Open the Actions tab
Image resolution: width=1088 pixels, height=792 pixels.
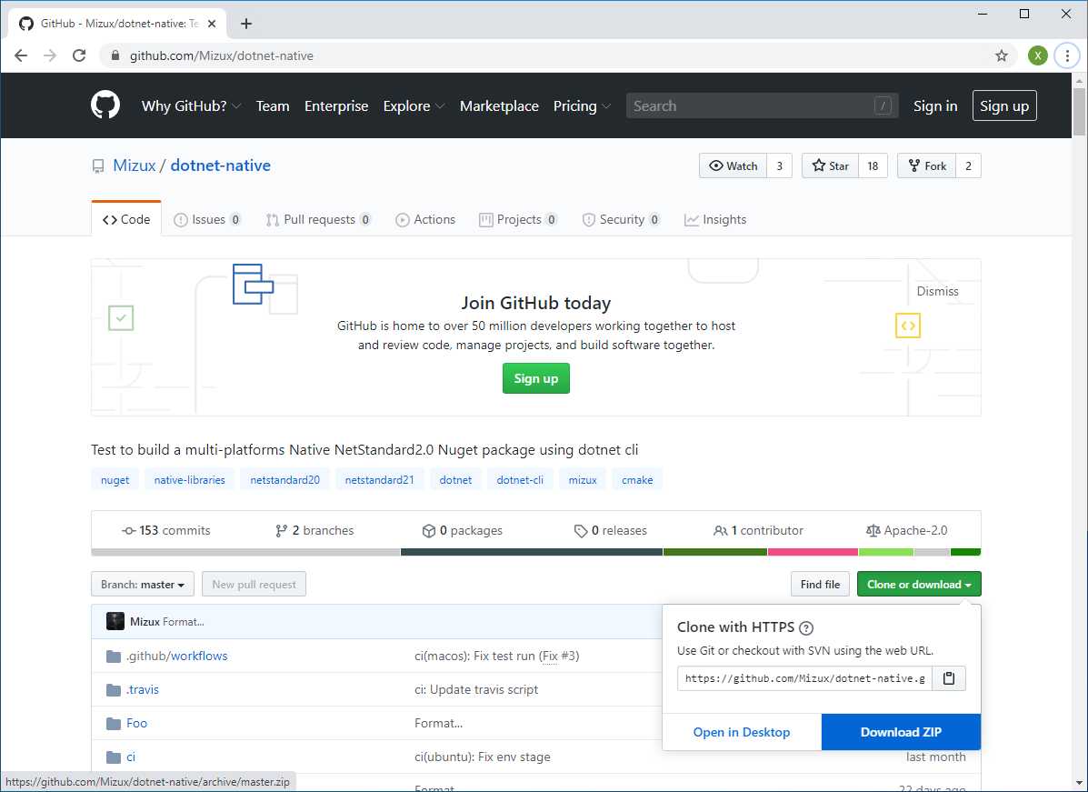(x=425, y=219)
